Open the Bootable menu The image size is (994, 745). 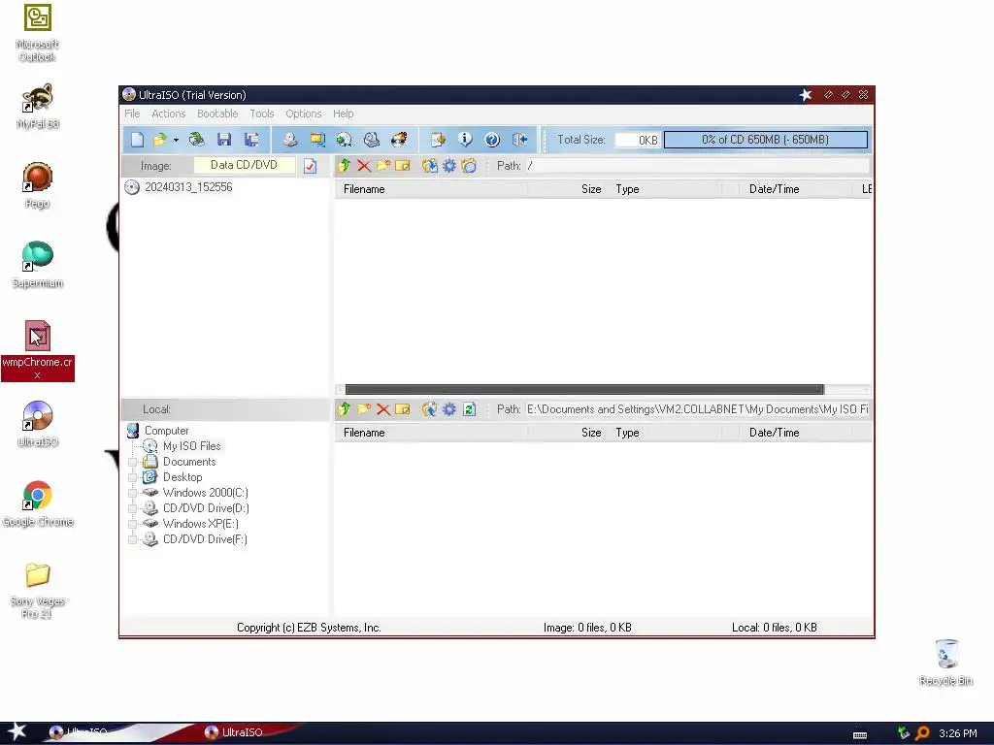pos(217,113)
